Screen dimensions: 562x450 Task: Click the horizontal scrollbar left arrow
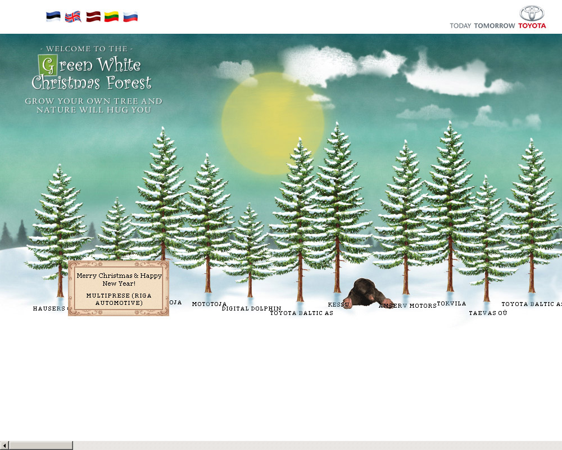tap(4, 445)
